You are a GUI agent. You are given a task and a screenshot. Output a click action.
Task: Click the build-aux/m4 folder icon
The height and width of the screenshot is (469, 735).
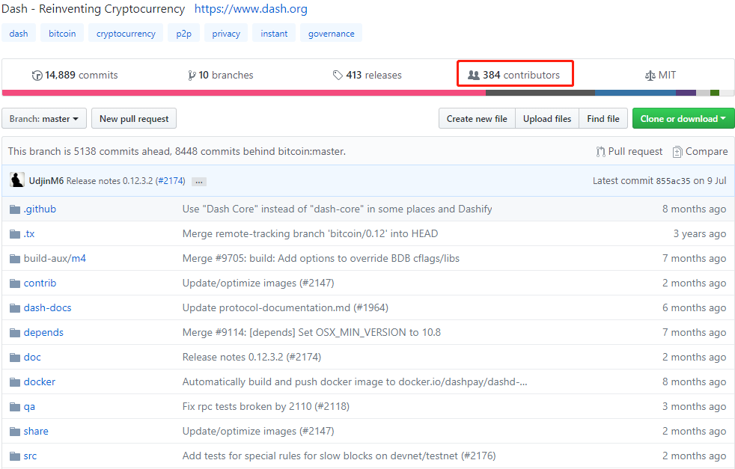[15, 259]
